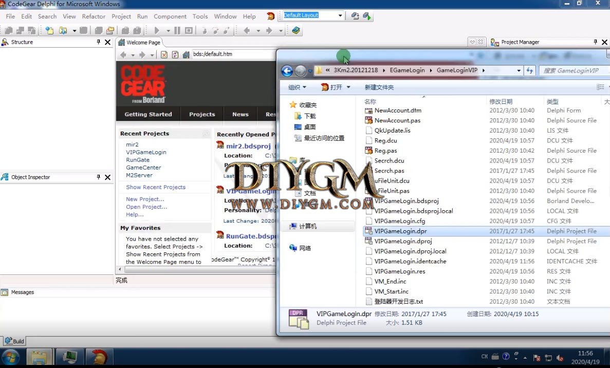Viewport: 610px width, 368px height.
Task: Click Save current desktop icon
Action: pos(355,16)
